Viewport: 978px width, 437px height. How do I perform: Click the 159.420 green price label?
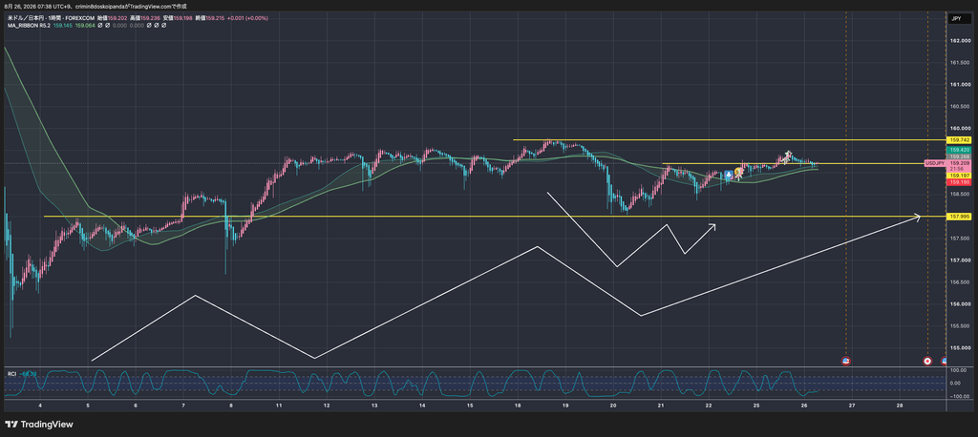point(959,150)
